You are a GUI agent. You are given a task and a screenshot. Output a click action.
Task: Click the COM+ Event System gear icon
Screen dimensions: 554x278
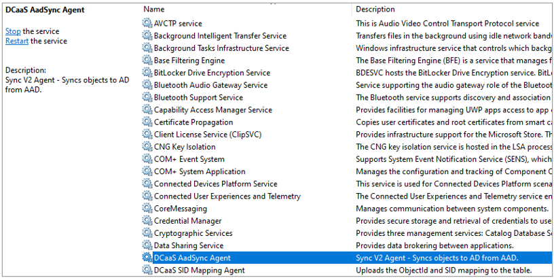(x=147, y=159)
